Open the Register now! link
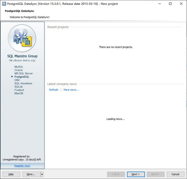187x179 pixels. click(x=22, y=166)
